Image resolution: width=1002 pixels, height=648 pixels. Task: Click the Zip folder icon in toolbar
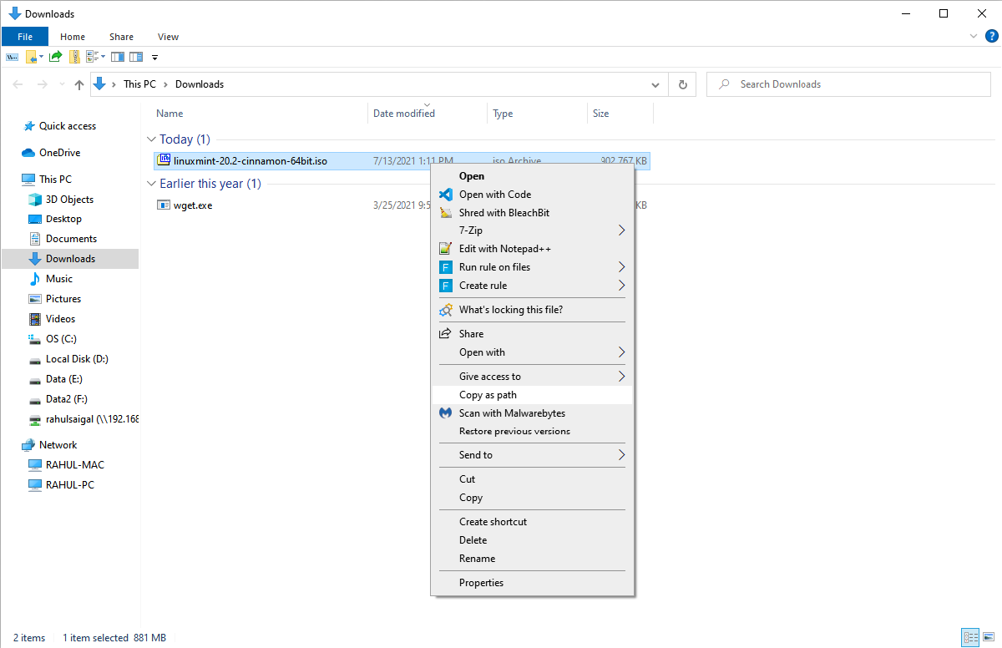[x=74, y=57]
